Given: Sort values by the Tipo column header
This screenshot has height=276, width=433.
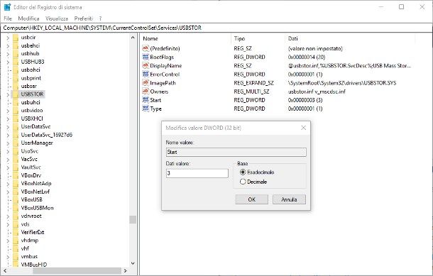Looking at the screenshot, I should point(258,38).
